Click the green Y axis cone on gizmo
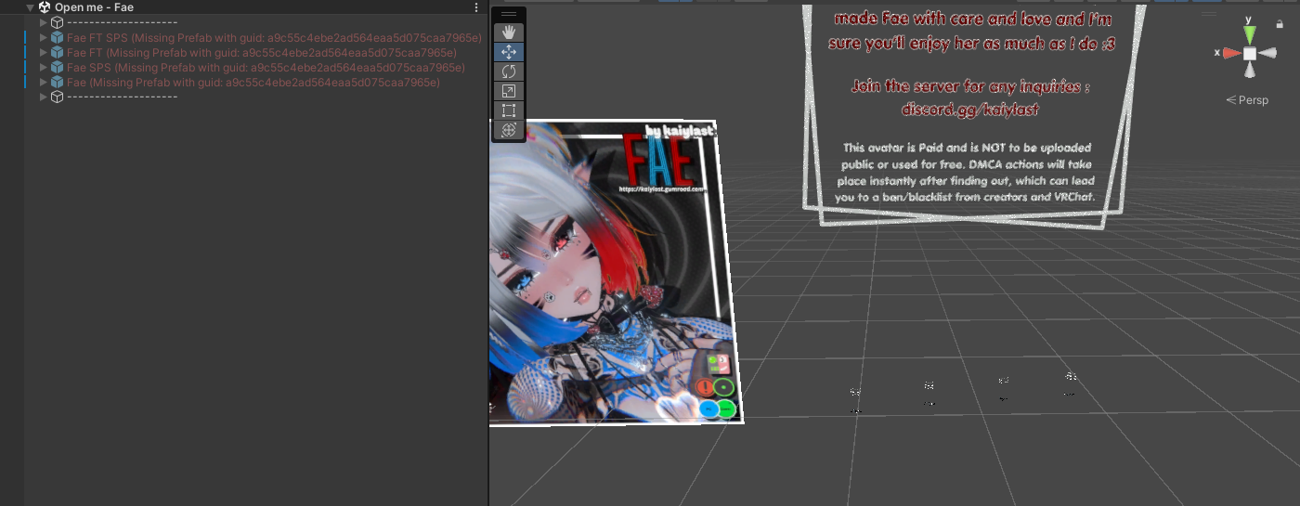Screen dimensions: 1300x506 tap(1250, 34)
